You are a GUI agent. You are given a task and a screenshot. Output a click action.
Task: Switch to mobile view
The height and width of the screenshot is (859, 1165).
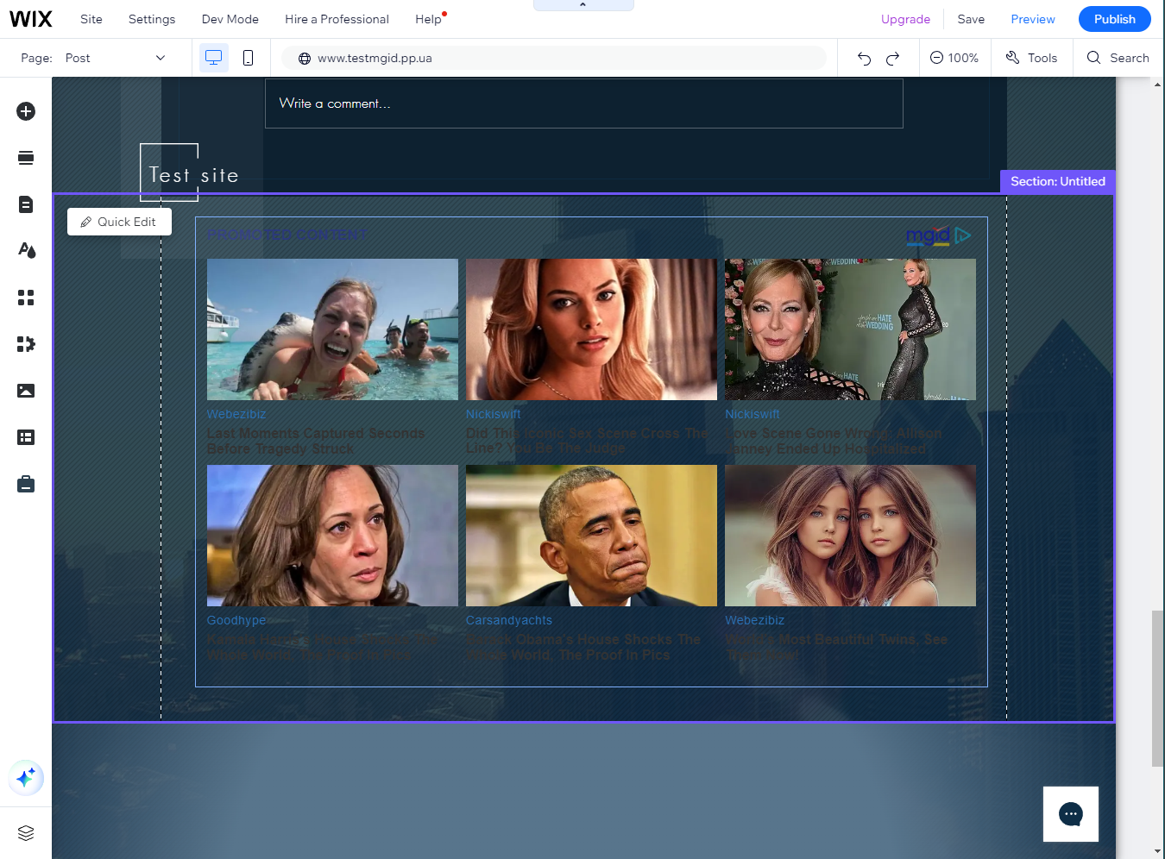pos(248,58)
